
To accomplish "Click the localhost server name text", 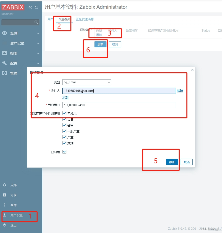I will (8, 14).
